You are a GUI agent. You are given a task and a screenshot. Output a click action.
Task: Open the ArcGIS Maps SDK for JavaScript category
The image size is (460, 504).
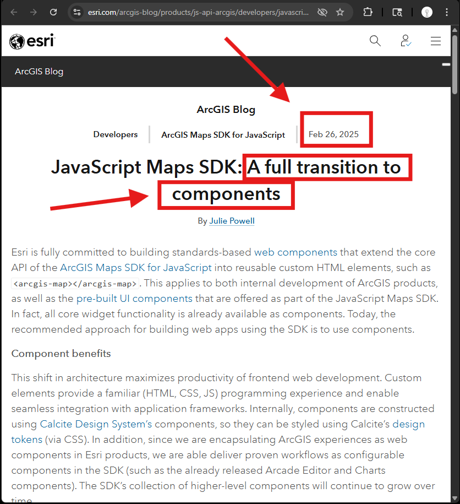click(223, 135)
